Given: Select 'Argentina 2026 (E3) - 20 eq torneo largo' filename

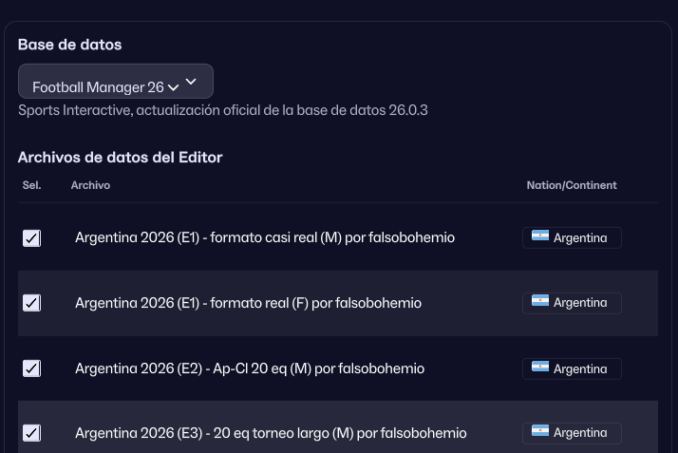Looking at the screenshot, I should pyautogui.click(x=271, y=433).
